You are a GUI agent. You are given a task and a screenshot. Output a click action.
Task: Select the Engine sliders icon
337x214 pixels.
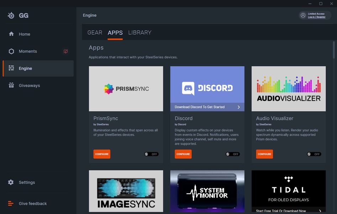tap(11, 68)
